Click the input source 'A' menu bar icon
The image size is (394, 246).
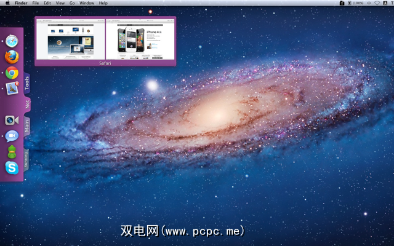pos(385,3)
